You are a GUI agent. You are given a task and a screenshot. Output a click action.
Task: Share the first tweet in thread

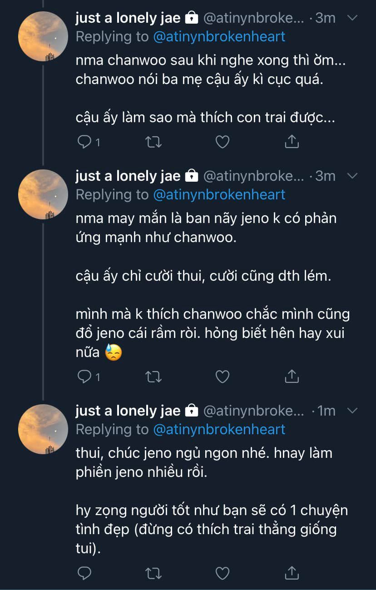click(x=291, y=142)
